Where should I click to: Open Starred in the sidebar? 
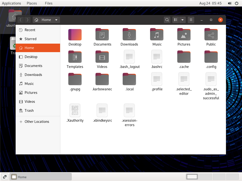[30, 39]
